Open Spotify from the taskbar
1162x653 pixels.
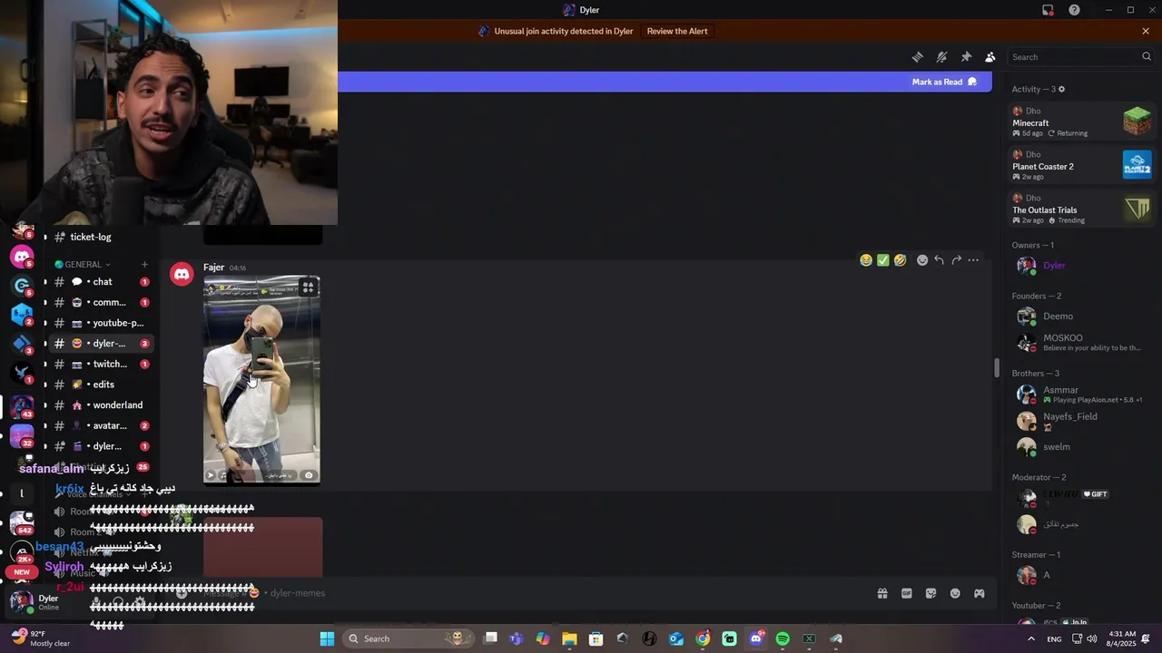pyautogui.click(x=783, y=638)
